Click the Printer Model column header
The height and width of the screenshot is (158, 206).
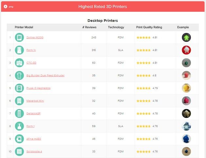[x=24, y=27]
